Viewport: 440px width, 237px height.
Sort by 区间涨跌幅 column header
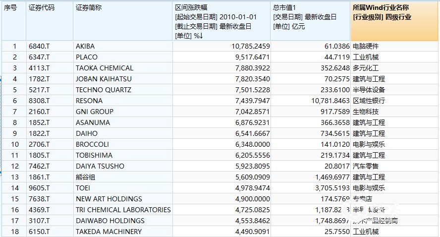tap(221, 21)
